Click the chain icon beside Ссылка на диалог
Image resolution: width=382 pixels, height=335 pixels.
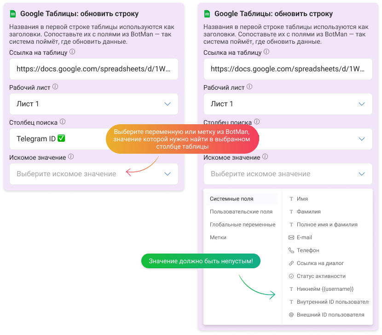point(291,263)
